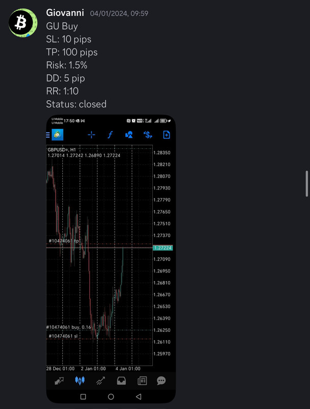This screenshot has width=310, height=409.
Task: Tap the new order plus document icon
Action: [x=166, y=135]
